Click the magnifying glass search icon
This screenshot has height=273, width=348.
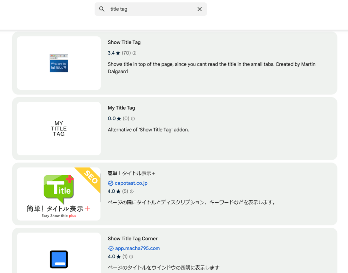[102, 9]
